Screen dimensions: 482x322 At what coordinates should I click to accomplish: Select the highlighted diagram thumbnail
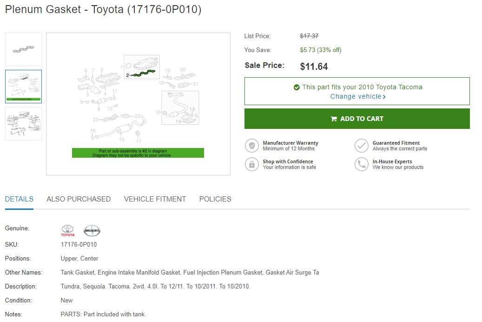tap(23, 87)
